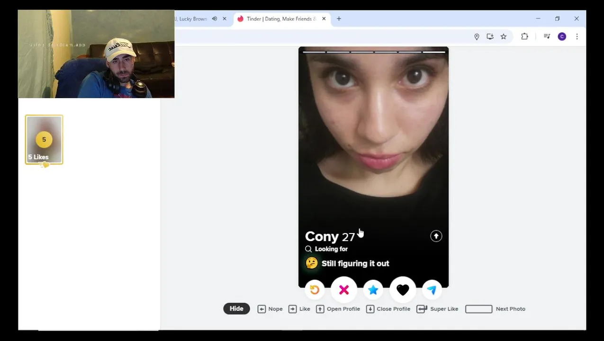
Task: Minimize the browser window
Action: tap(538, 19)
